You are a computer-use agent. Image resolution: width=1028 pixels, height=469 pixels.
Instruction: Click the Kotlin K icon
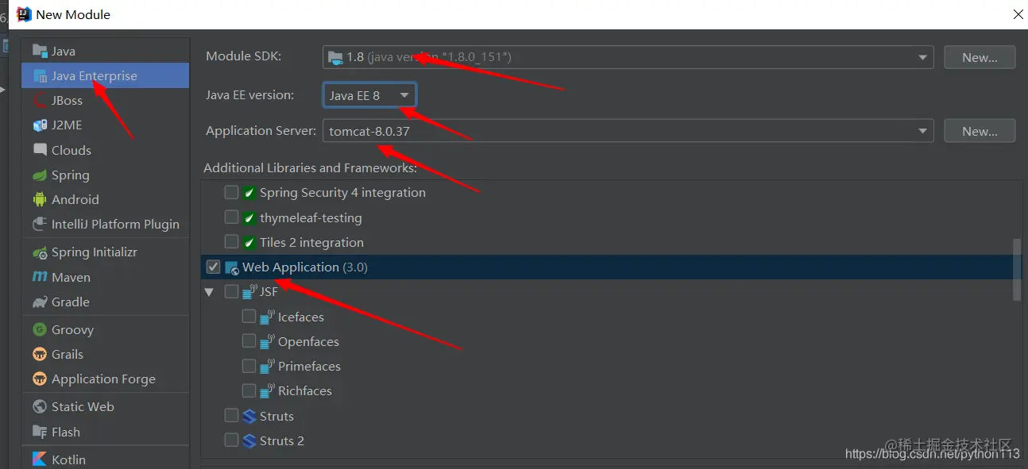point(40,459)
